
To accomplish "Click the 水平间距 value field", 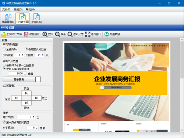I will tap(31, 128).
